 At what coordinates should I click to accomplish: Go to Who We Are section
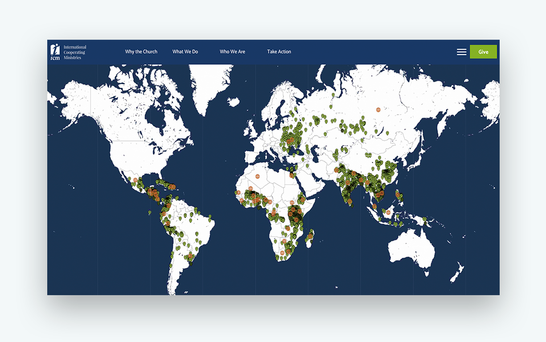[232, 52]
